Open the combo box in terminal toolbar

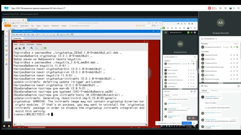[x=39, y=48]
